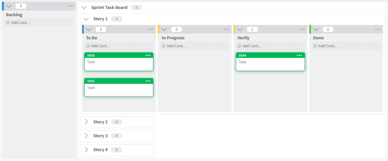388x161 pixels.
Task: Collapse the To Do column chevron
Action: tap(89, 29)
